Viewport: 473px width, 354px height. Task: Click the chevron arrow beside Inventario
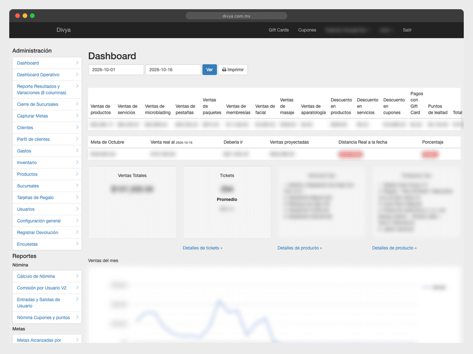77,162
